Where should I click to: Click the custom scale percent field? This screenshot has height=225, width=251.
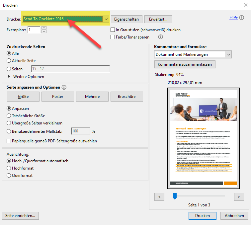click(x=81, y=131)
